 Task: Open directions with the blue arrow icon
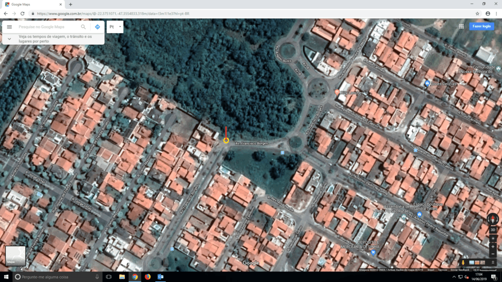point(97,27)
